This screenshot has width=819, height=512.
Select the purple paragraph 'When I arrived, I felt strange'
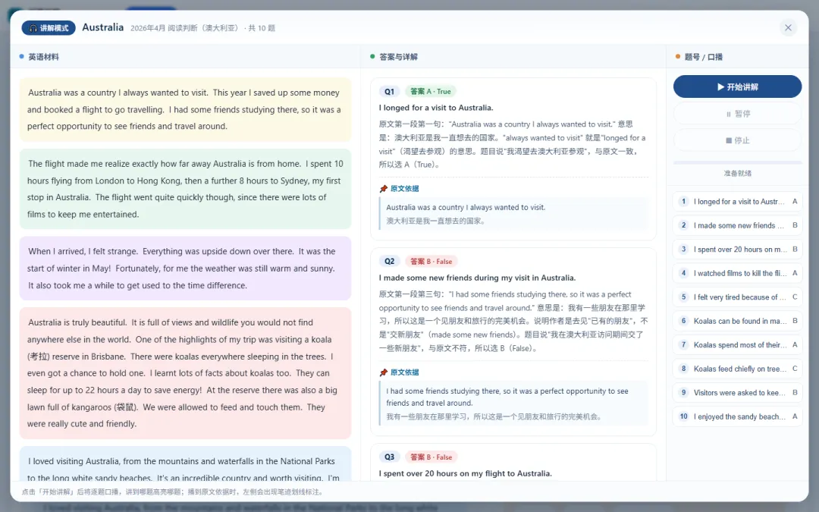click(x=186, y=268)
